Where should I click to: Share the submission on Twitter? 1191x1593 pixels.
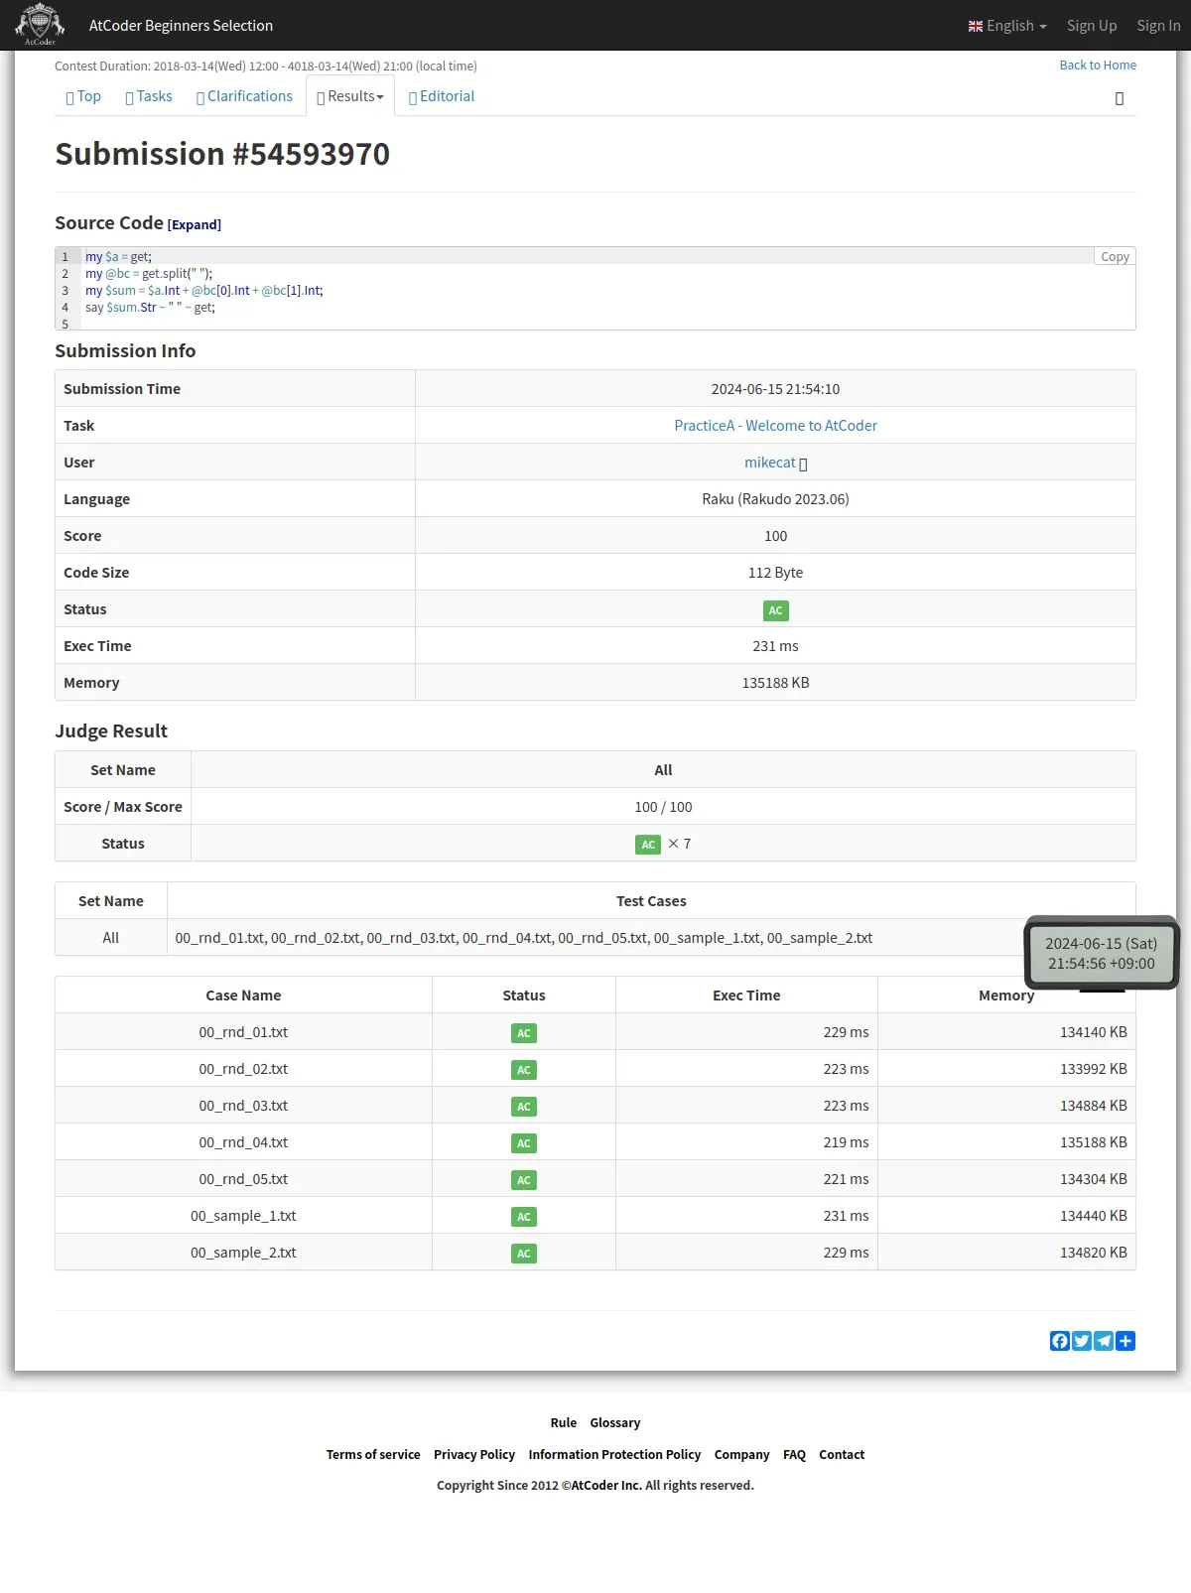[x=1082, y=1341]
